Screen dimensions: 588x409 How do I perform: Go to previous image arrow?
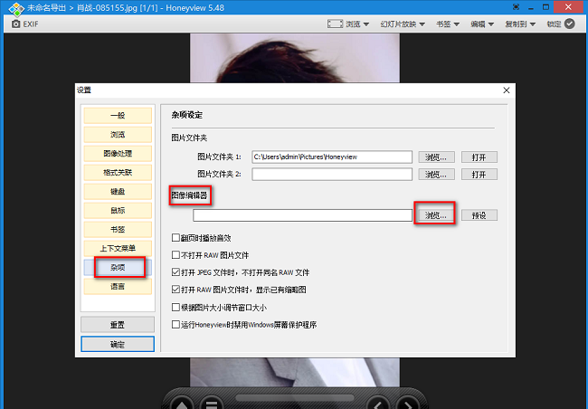pos(378,404)
